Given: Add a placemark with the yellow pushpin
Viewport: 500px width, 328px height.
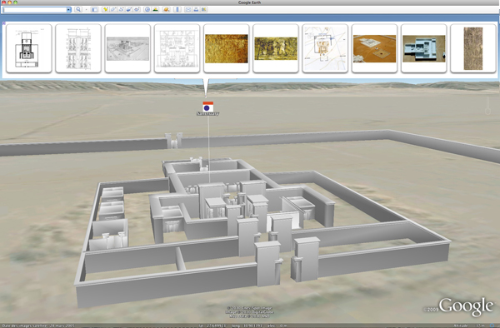Looking at the screenshot, I should (105, 9).
